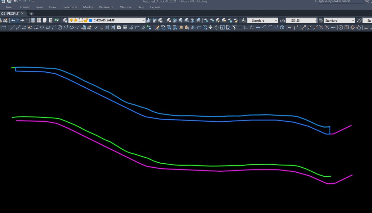Open the Parametric menu
372x213 pixels.
106,7
